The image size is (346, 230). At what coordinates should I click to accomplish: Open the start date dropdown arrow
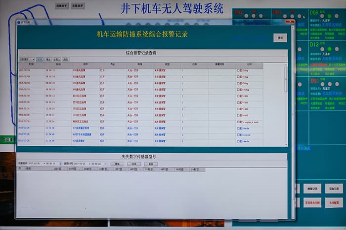click(x=44, y=164)
